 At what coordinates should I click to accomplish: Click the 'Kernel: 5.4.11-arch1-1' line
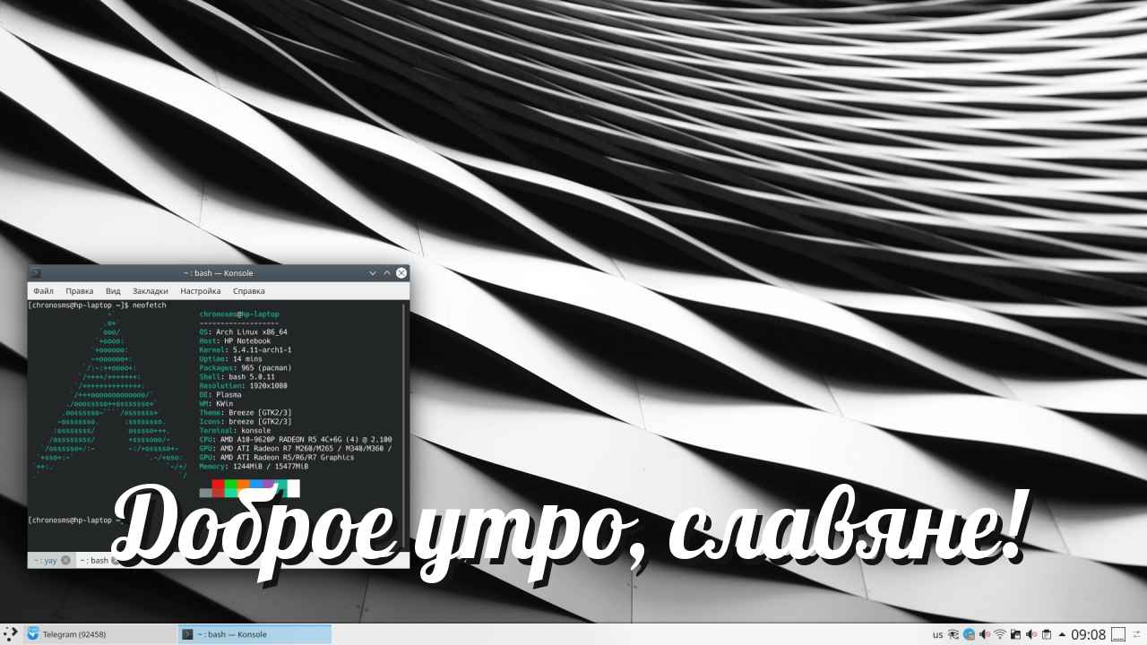246,350
